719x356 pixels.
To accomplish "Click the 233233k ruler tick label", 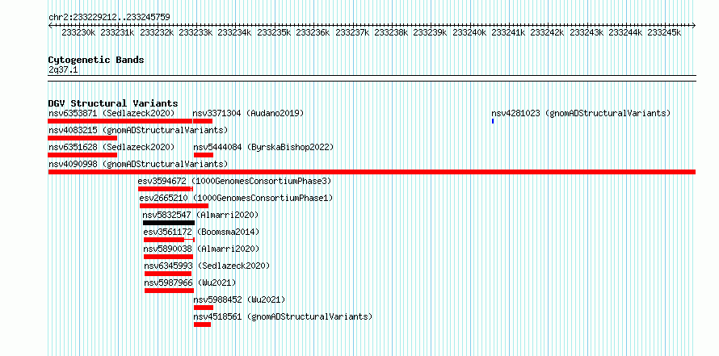I will point(196,33).
